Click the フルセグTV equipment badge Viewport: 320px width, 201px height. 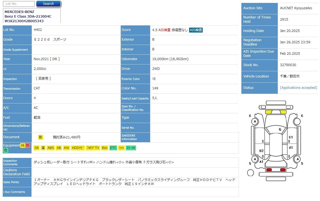click(x=93, y=148)
